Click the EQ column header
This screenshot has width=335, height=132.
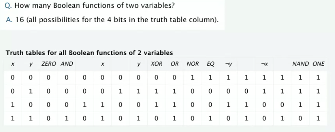pos(210,64)
